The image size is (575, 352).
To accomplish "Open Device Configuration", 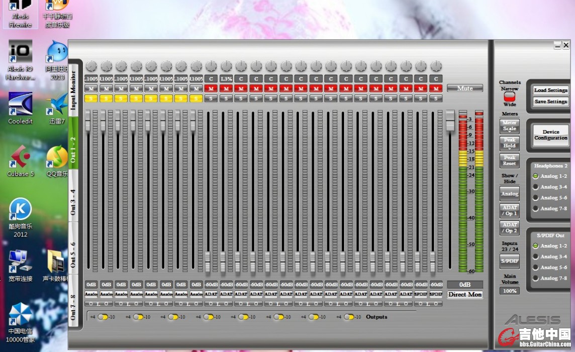I will (x=550, y=135).
